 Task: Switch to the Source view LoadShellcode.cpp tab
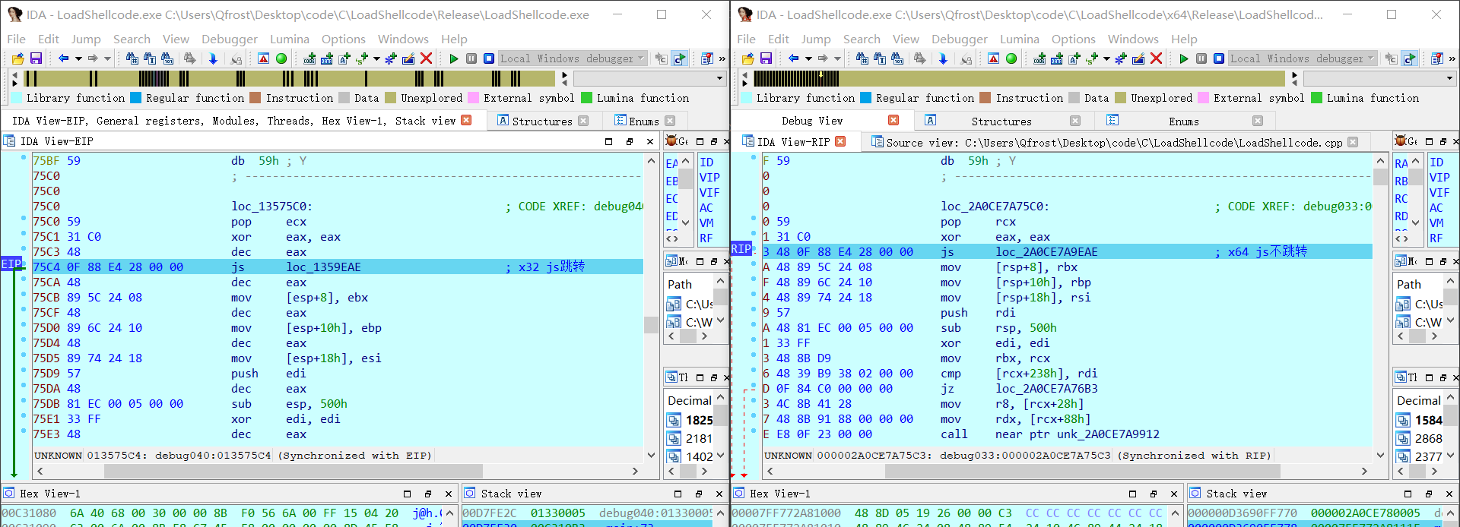(1113, 142)
